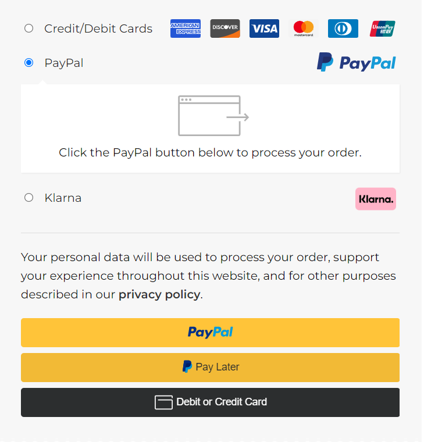Click the pink Klarna badge

coord(375,199)
